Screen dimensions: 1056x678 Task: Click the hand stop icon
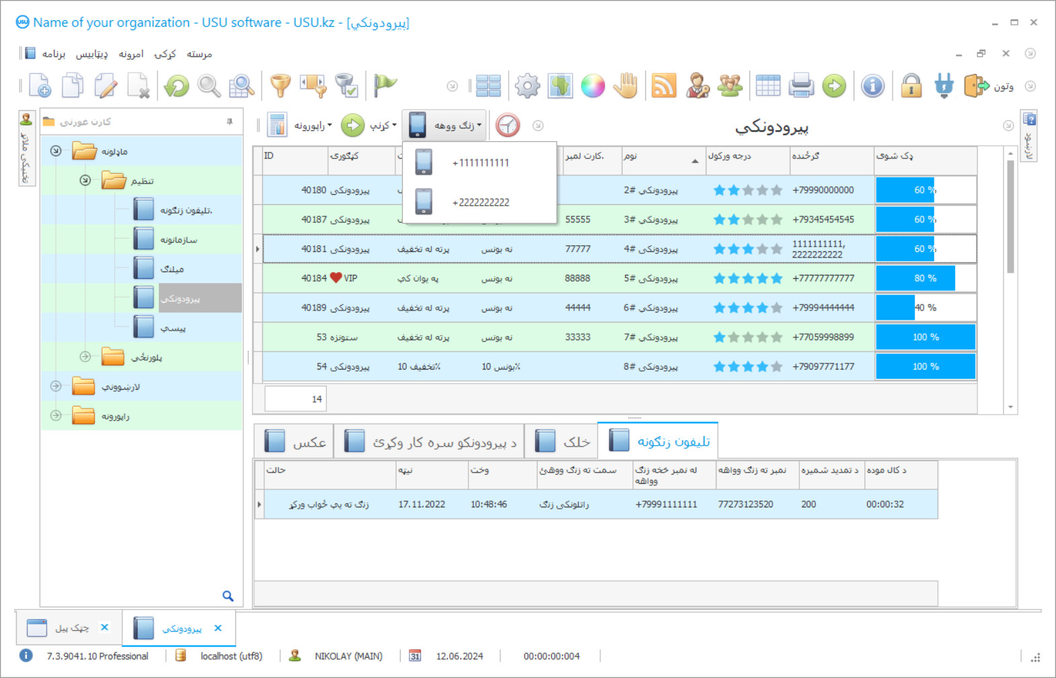pyautogui.click(x=626, y=86)
